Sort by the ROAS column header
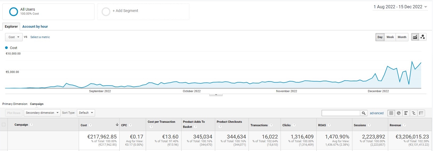This screenshot has width=433, height=151. tap(322, 125)
